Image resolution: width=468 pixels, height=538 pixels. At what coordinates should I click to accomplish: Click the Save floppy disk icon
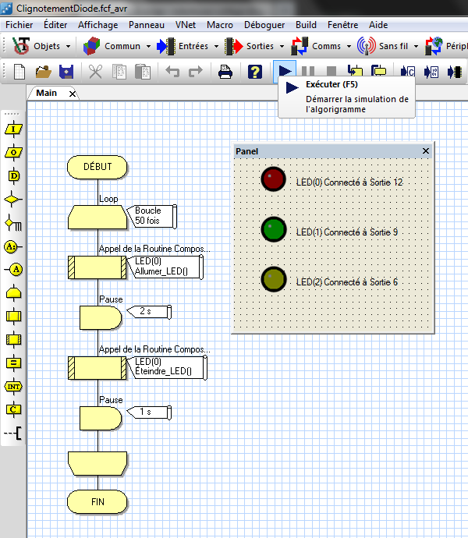66,72
